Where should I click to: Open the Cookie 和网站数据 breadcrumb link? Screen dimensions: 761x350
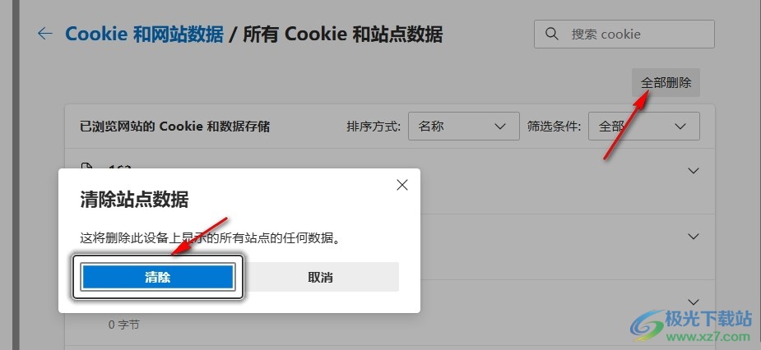pyautogui.click(x=144, y=35)
